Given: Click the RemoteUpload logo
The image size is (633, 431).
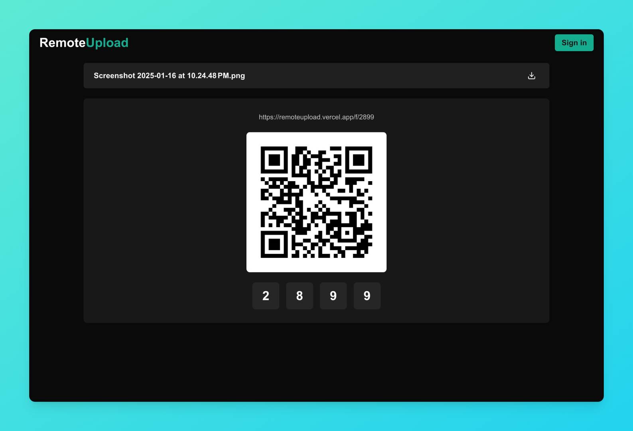Looking at the screenshot, I should [84, 43].
